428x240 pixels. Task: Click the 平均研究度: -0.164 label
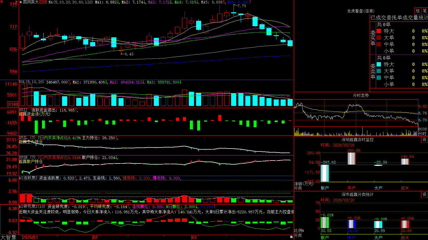coord(108,206)
